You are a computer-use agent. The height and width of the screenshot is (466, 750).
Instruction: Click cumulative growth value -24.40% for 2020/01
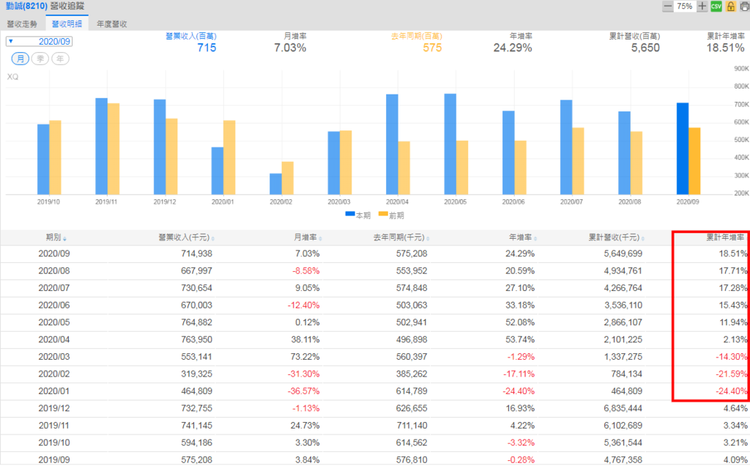(x=732, y=391)
